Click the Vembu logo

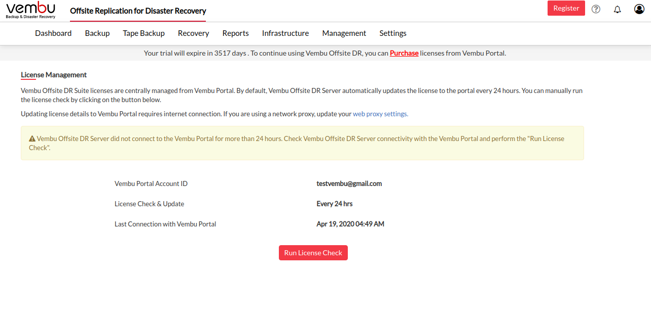[x=31, y=10]
